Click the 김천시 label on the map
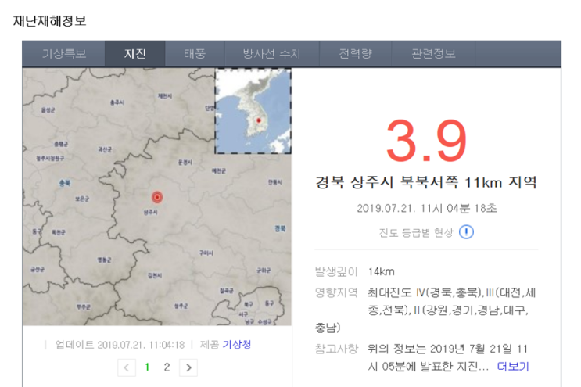The width and height of the screenshot is (581, 387). (x=155, y=275)
